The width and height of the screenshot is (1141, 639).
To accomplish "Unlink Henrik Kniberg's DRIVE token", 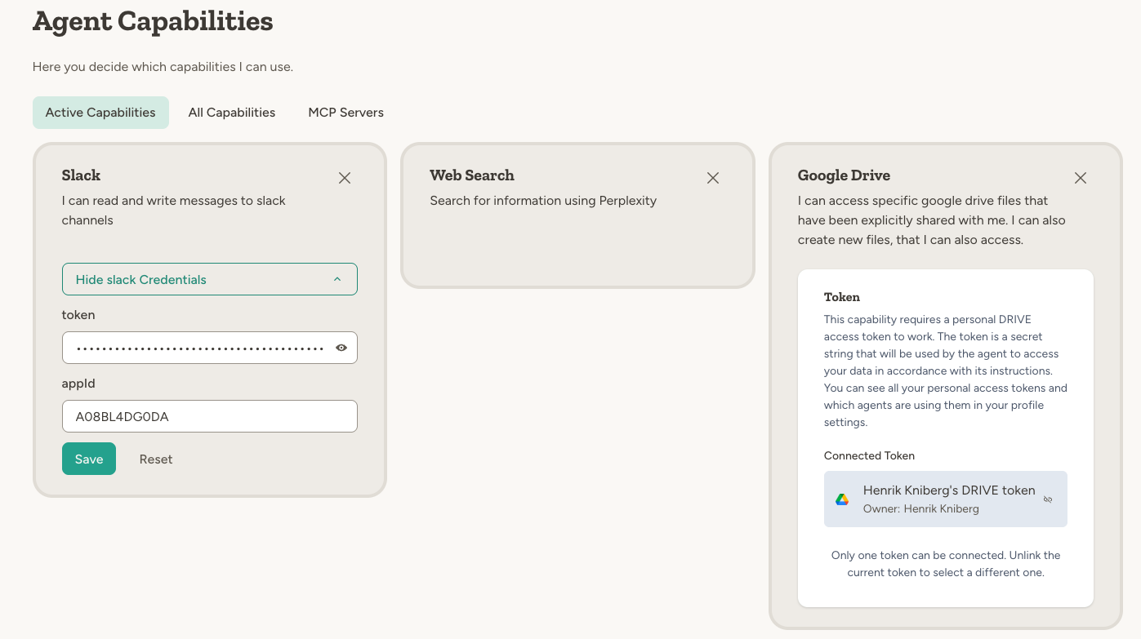I will (x=1048, y=499).
